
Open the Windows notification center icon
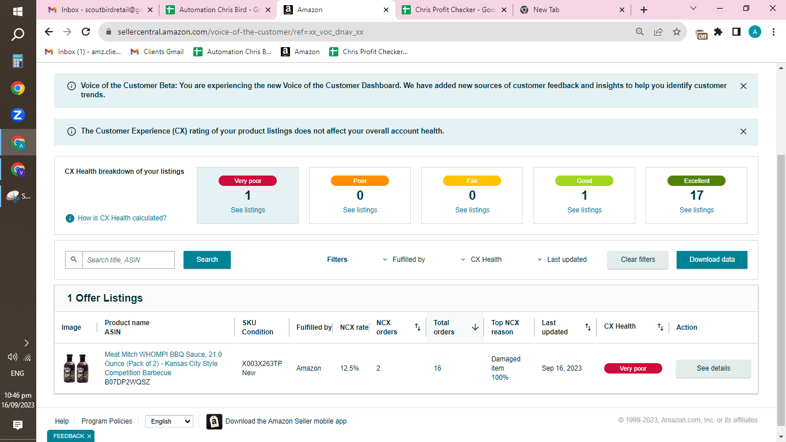tap(18, 425)
